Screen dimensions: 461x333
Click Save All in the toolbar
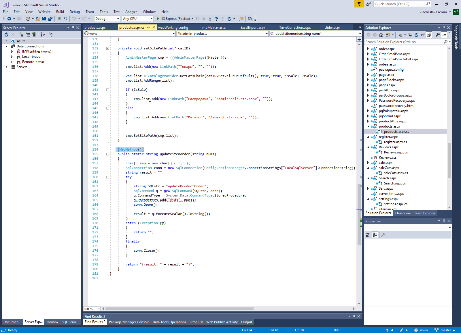(50, 19)
